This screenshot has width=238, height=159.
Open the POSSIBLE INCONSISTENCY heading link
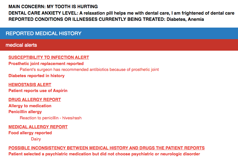coord(106,148)
